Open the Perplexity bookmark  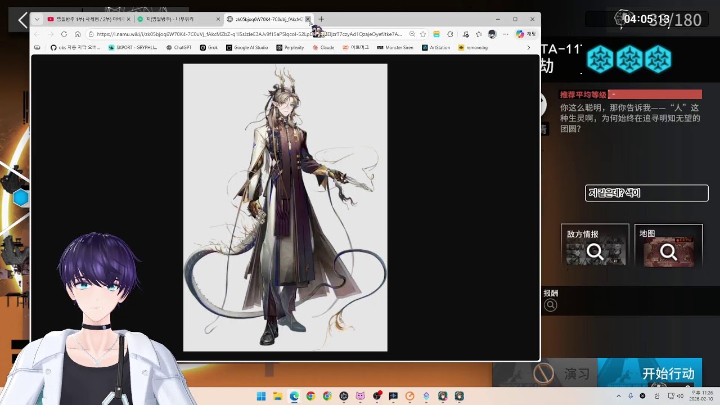pyautogui.click(x=290, y=48)
